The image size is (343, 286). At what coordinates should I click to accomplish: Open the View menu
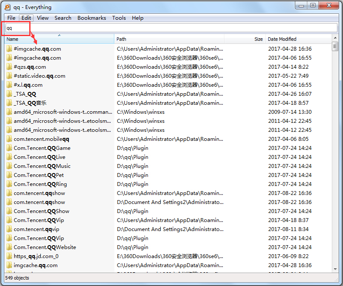pos(43,18)
